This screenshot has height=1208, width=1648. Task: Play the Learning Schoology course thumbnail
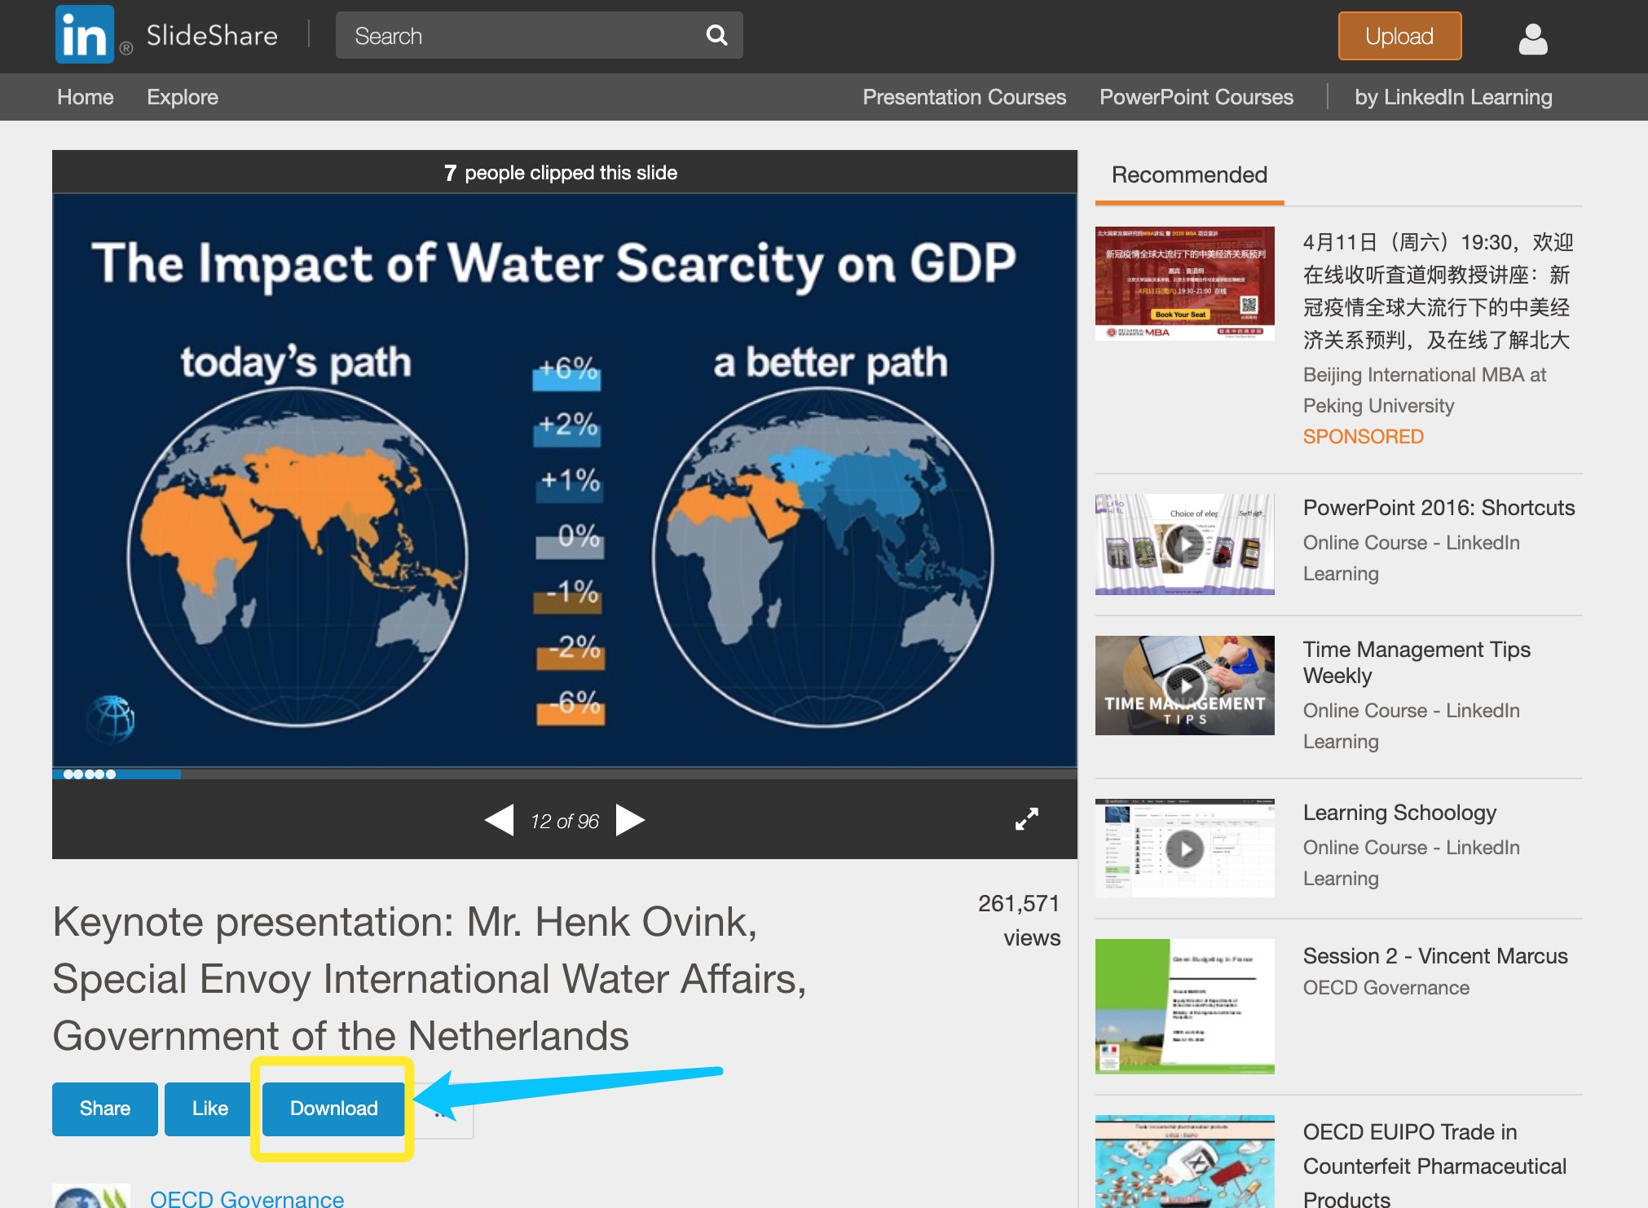coord(1184,848)
